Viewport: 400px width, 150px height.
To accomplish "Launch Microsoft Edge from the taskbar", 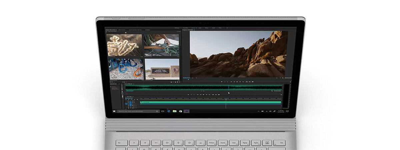I will (169, 111).
